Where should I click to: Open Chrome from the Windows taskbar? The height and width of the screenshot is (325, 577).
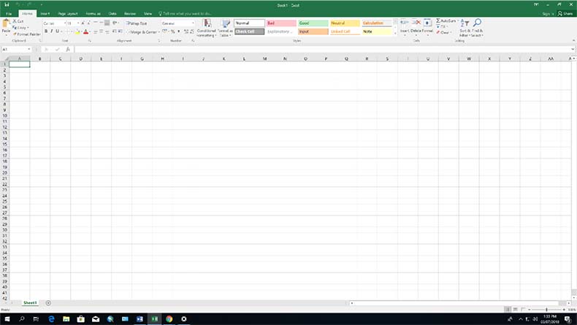tap(169, 319)
